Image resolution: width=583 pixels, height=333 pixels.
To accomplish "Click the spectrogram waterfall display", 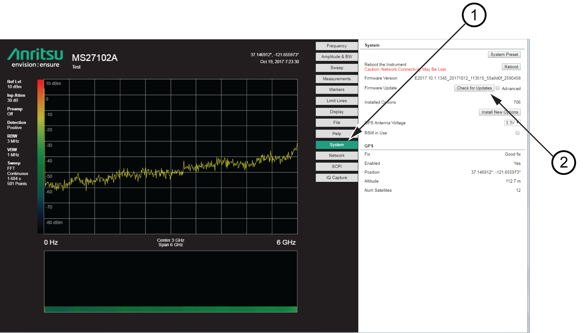I will pos(170,281).
